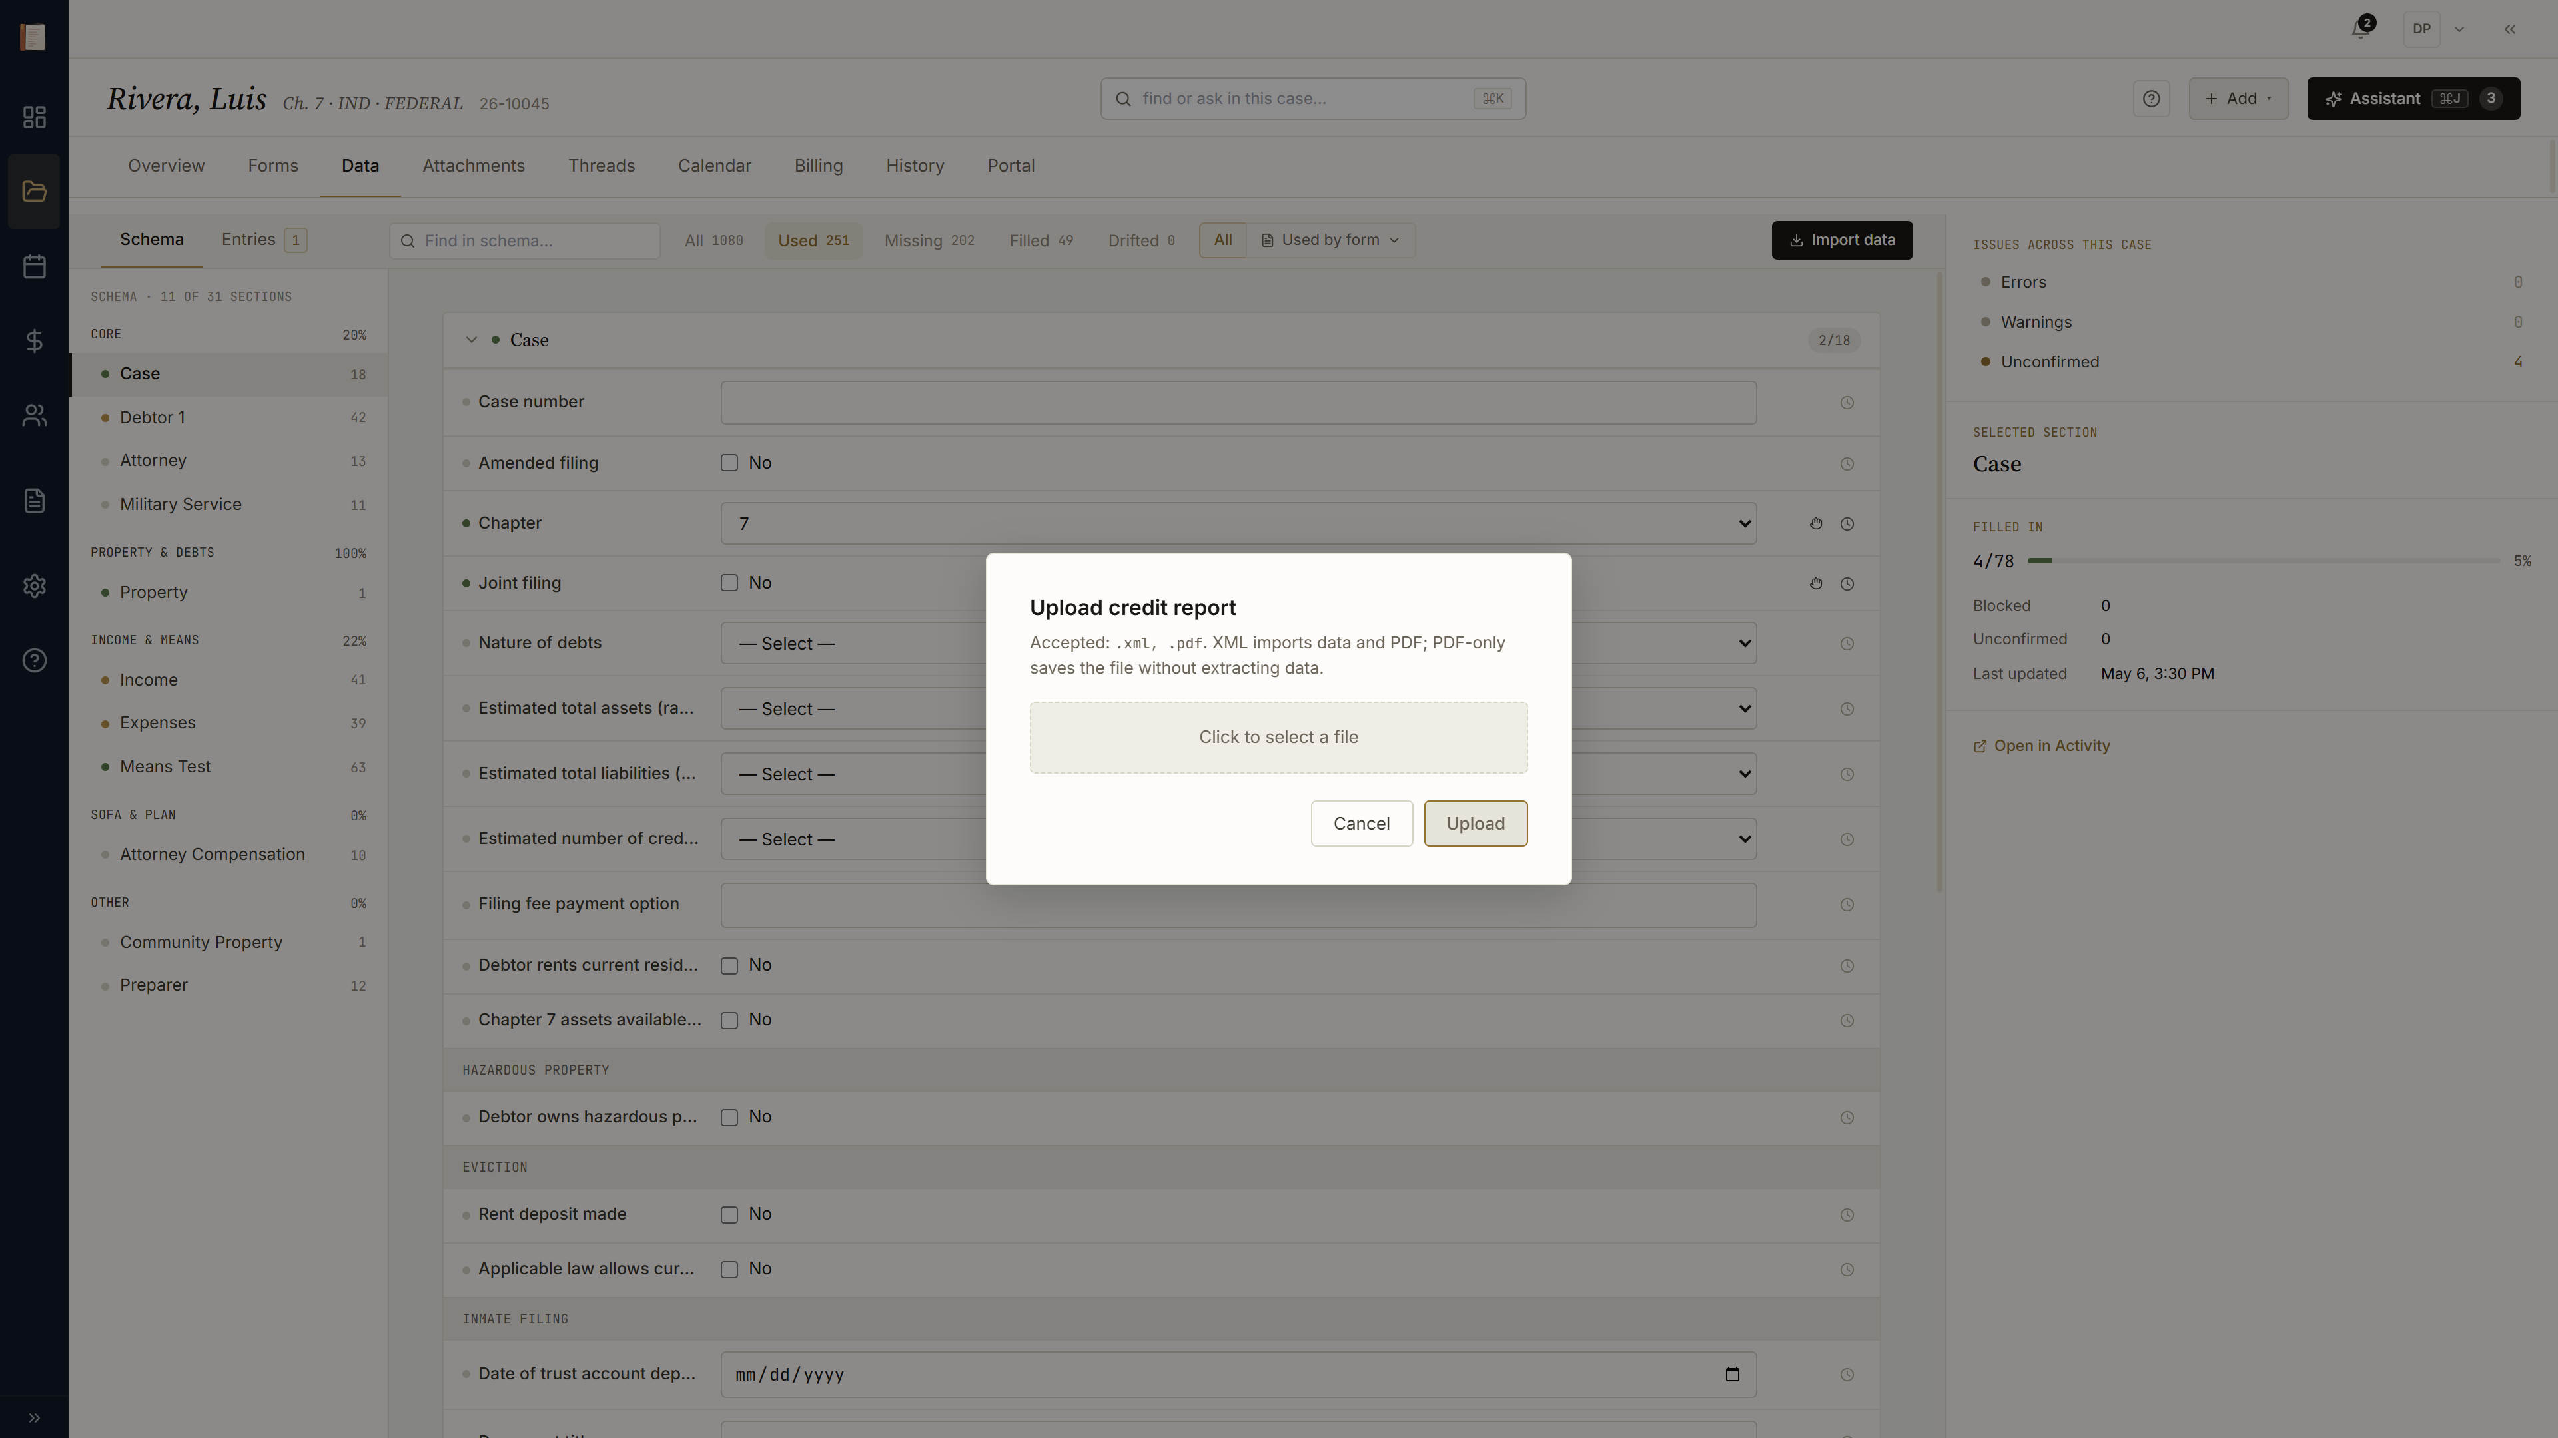Open the Used by form dropdown
This screenshot has height=1438, width=2558.
[1331, 240]
